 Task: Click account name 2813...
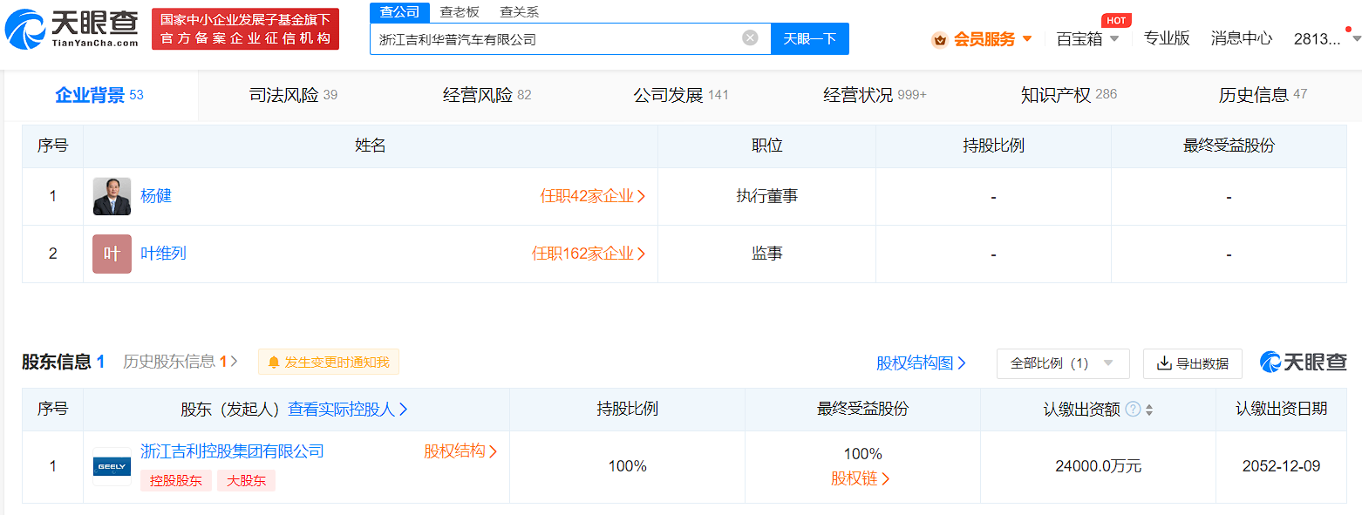pyautogui.click(x=1317, y=38)
